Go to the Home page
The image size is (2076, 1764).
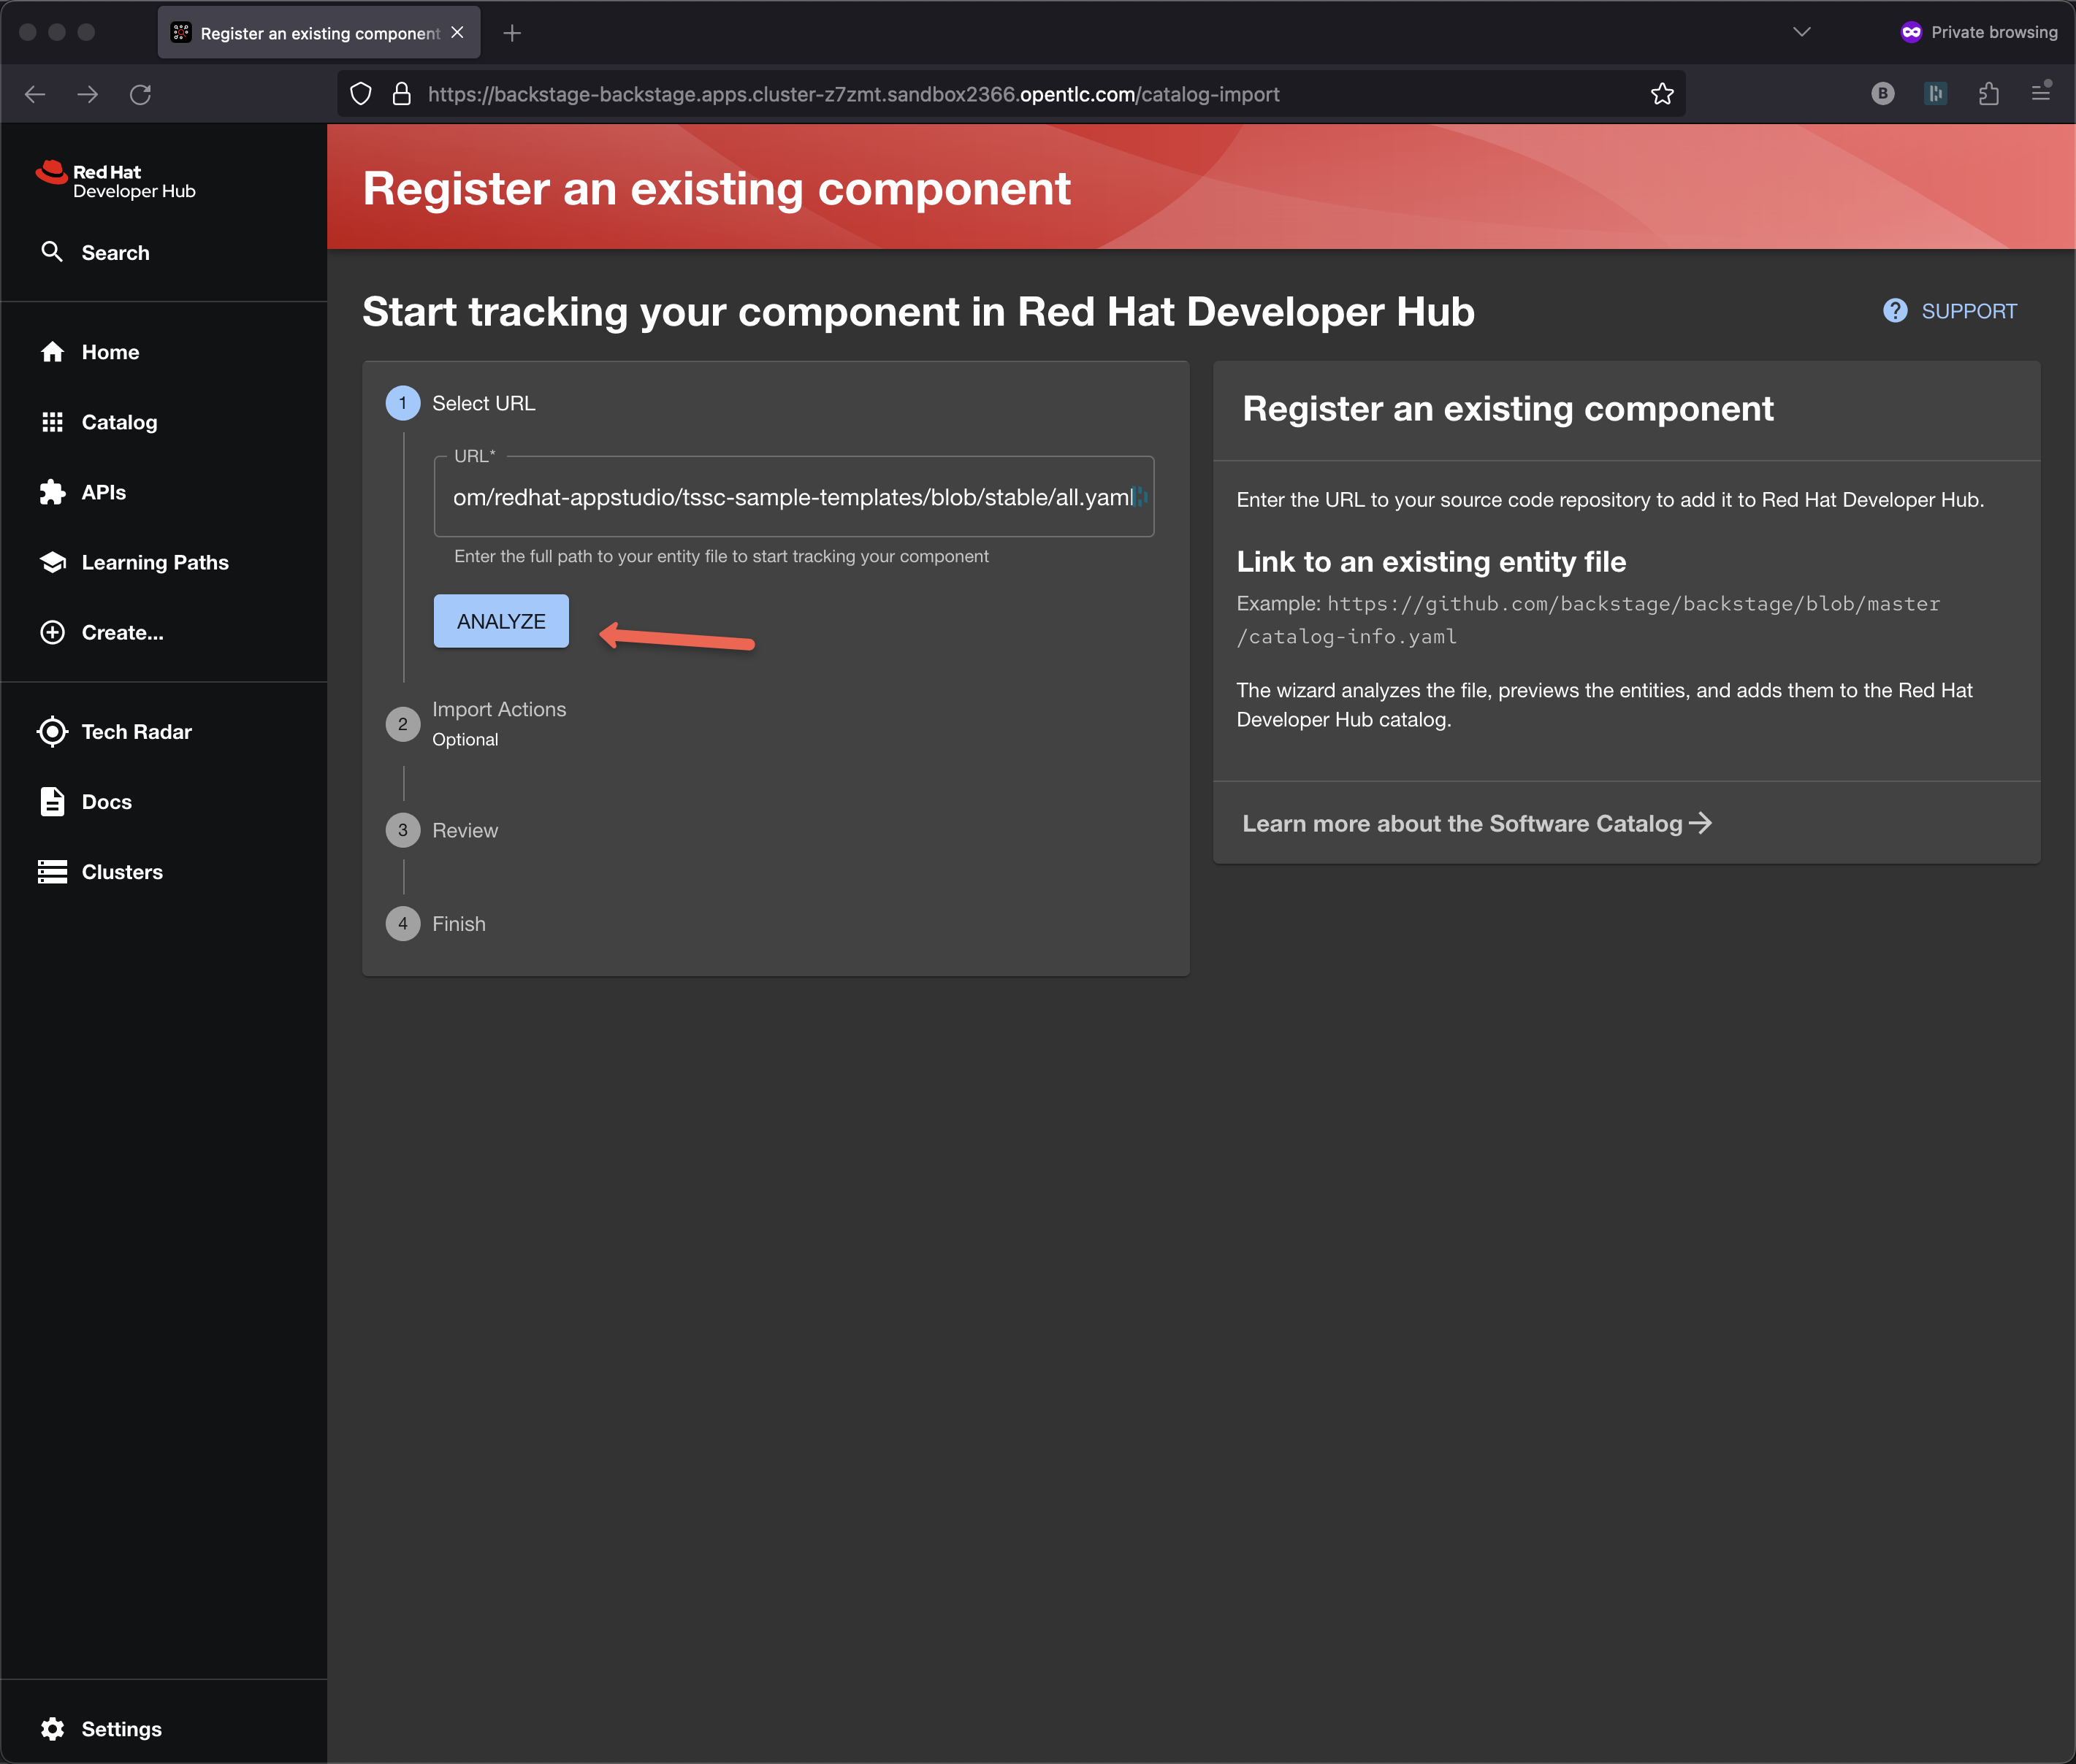tap(109, 352)
